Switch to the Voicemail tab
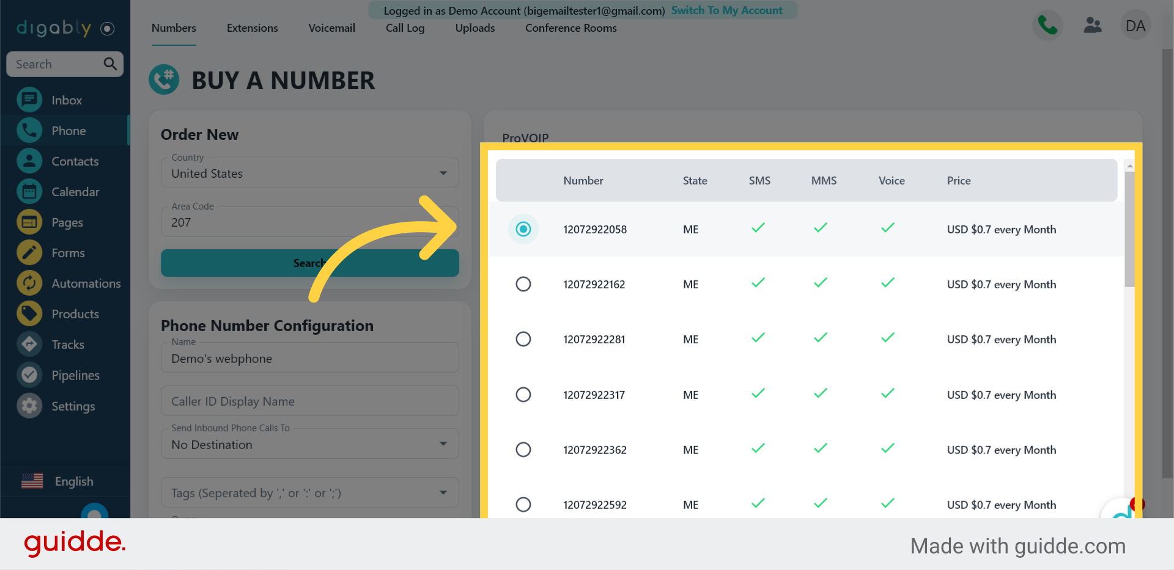Viewport: 1174px width, 570px height. pos(331,28)
